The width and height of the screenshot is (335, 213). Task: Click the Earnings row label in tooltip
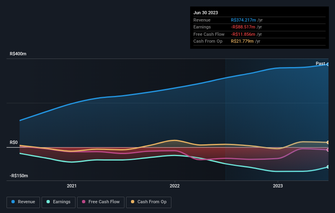[x=202, y=27]
